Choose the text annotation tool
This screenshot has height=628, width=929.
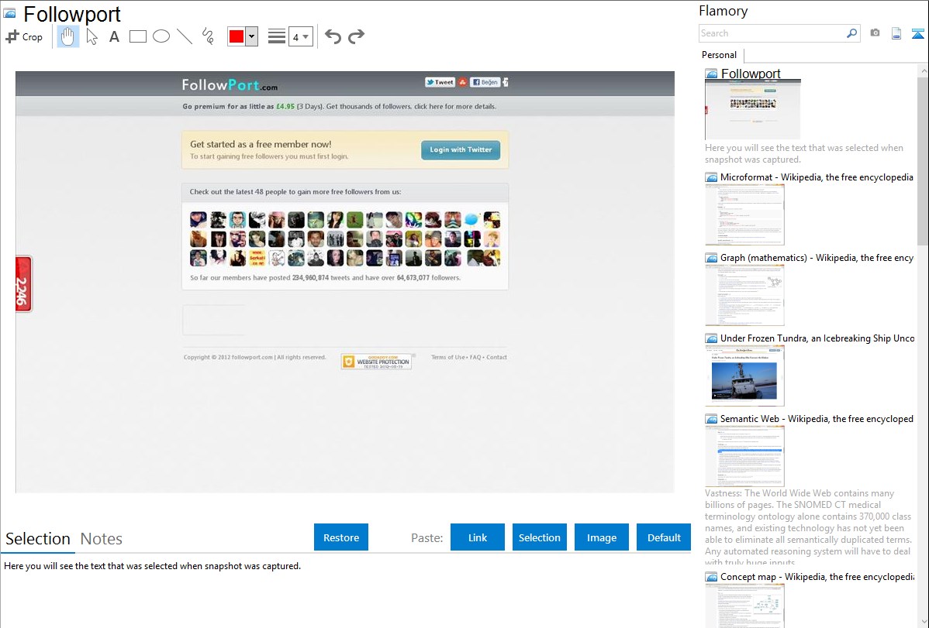coord(114,36)
